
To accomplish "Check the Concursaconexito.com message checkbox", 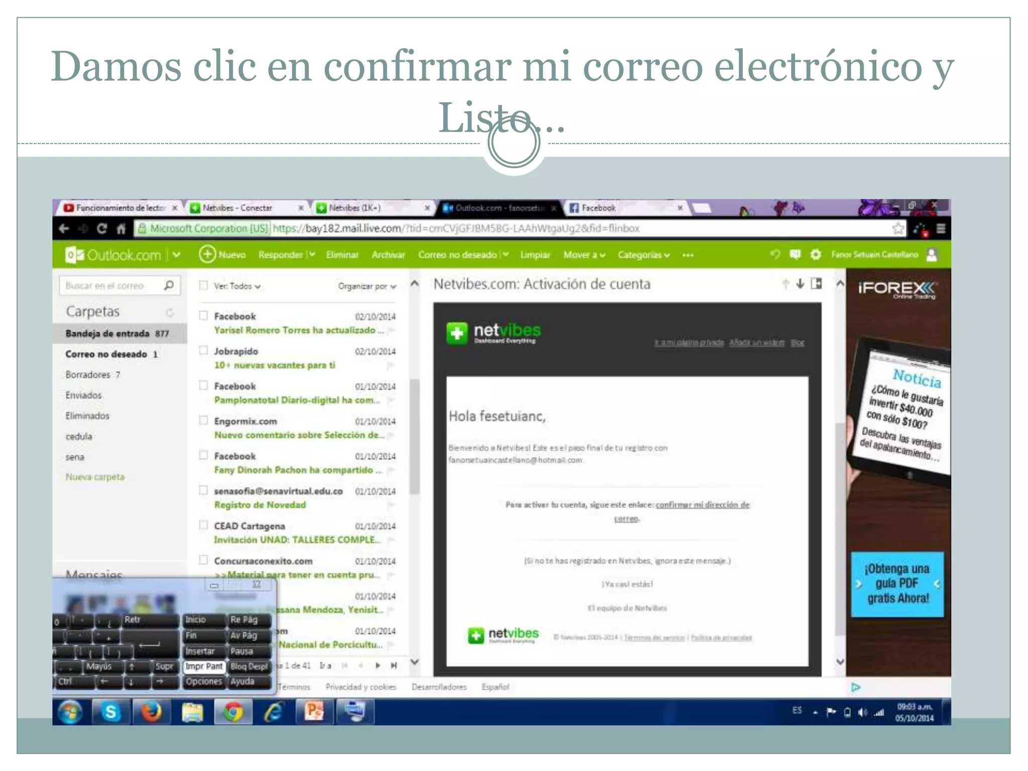I will tap(203, 560).
